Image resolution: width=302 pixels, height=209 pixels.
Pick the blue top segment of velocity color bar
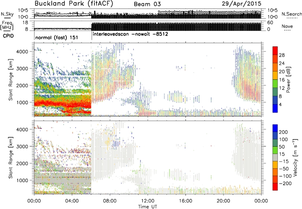click(x=275, y=128)
